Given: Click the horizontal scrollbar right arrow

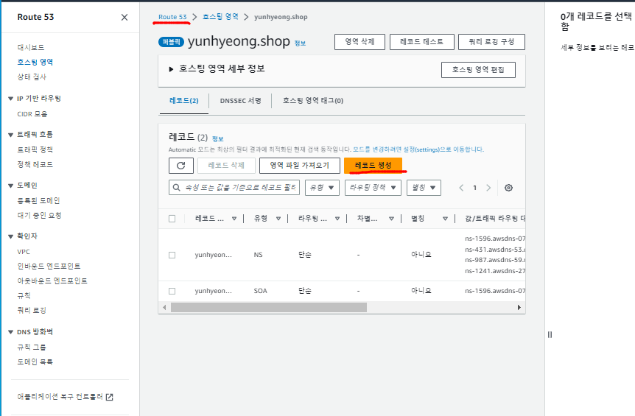Looking at the screenshot, I should tap(519, 308).
